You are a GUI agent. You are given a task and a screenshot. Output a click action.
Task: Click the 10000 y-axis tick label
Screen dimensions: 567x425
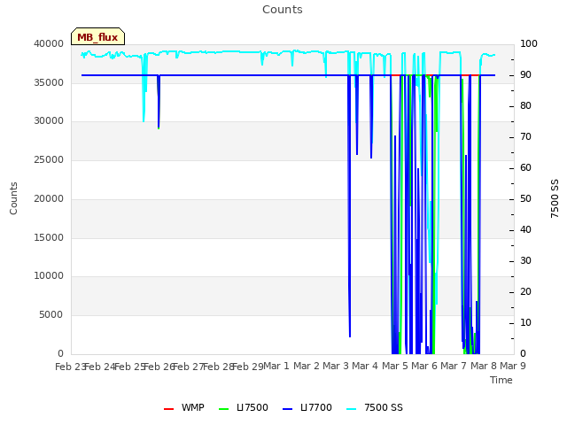(x=49, y=275)
